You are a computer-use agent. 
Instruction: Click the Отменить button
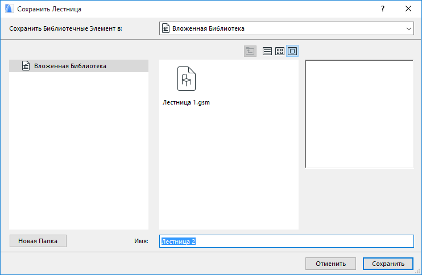click(x=330, y=264)
